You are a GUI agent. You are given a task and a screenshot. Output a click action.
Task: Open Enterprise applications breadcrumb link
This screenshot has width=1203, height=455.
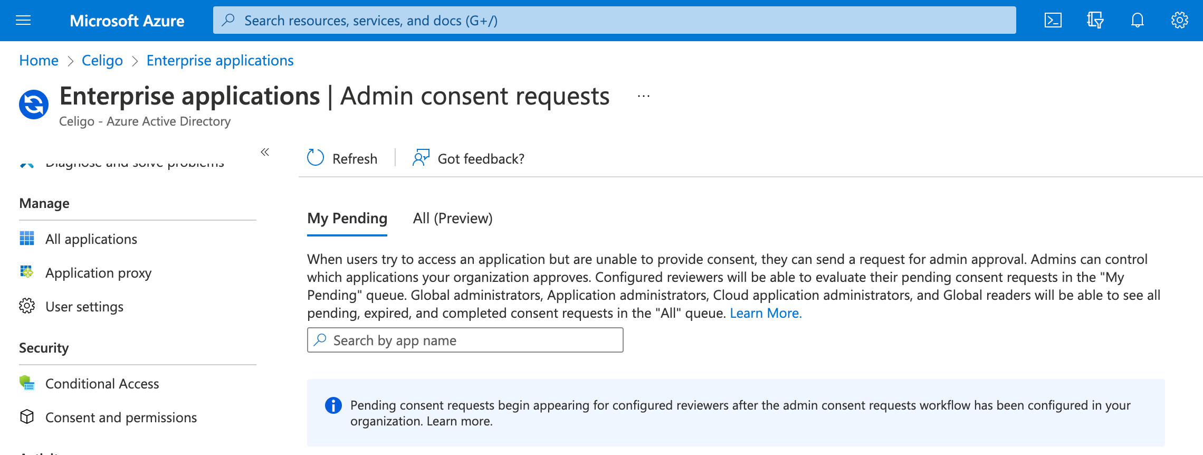click(x=220, y=60)
